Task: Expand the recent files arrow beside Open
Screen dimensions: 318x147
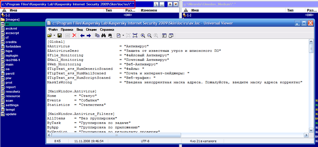Action: click(54, 35)
